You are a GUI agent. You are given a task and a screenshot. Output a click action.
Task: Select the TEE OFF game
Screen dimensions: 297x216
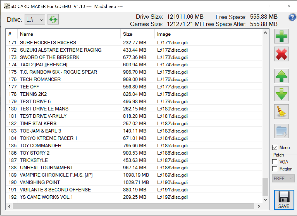point(134,87)
